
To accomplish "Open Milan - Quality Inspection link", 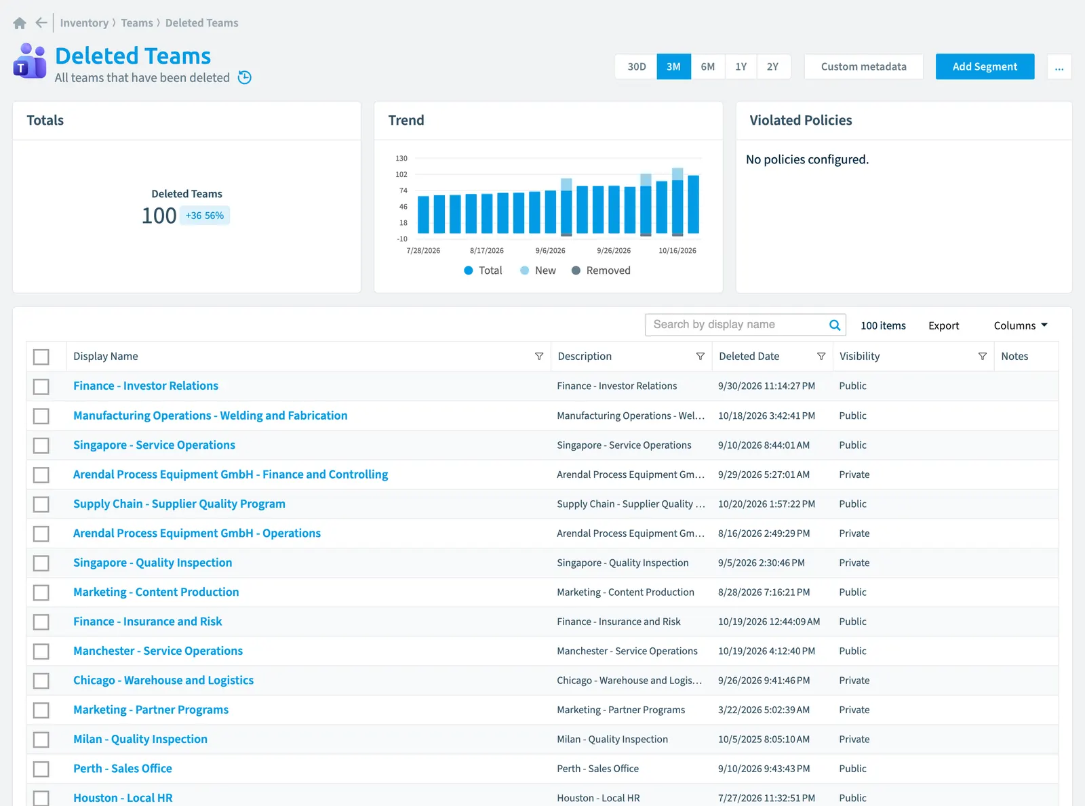I will click(140, 739).
